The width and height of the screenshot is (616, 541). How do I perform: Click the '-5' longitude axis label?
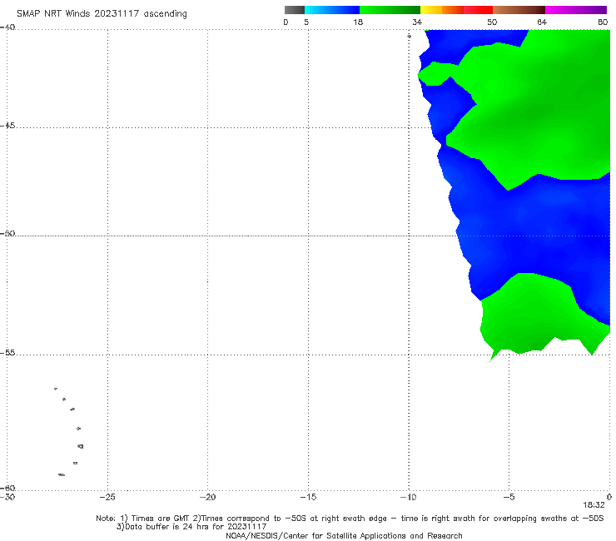509,497
